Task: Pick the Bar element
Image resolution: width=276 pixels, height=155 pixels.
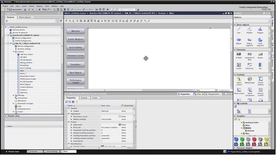Action: point(260,66)
